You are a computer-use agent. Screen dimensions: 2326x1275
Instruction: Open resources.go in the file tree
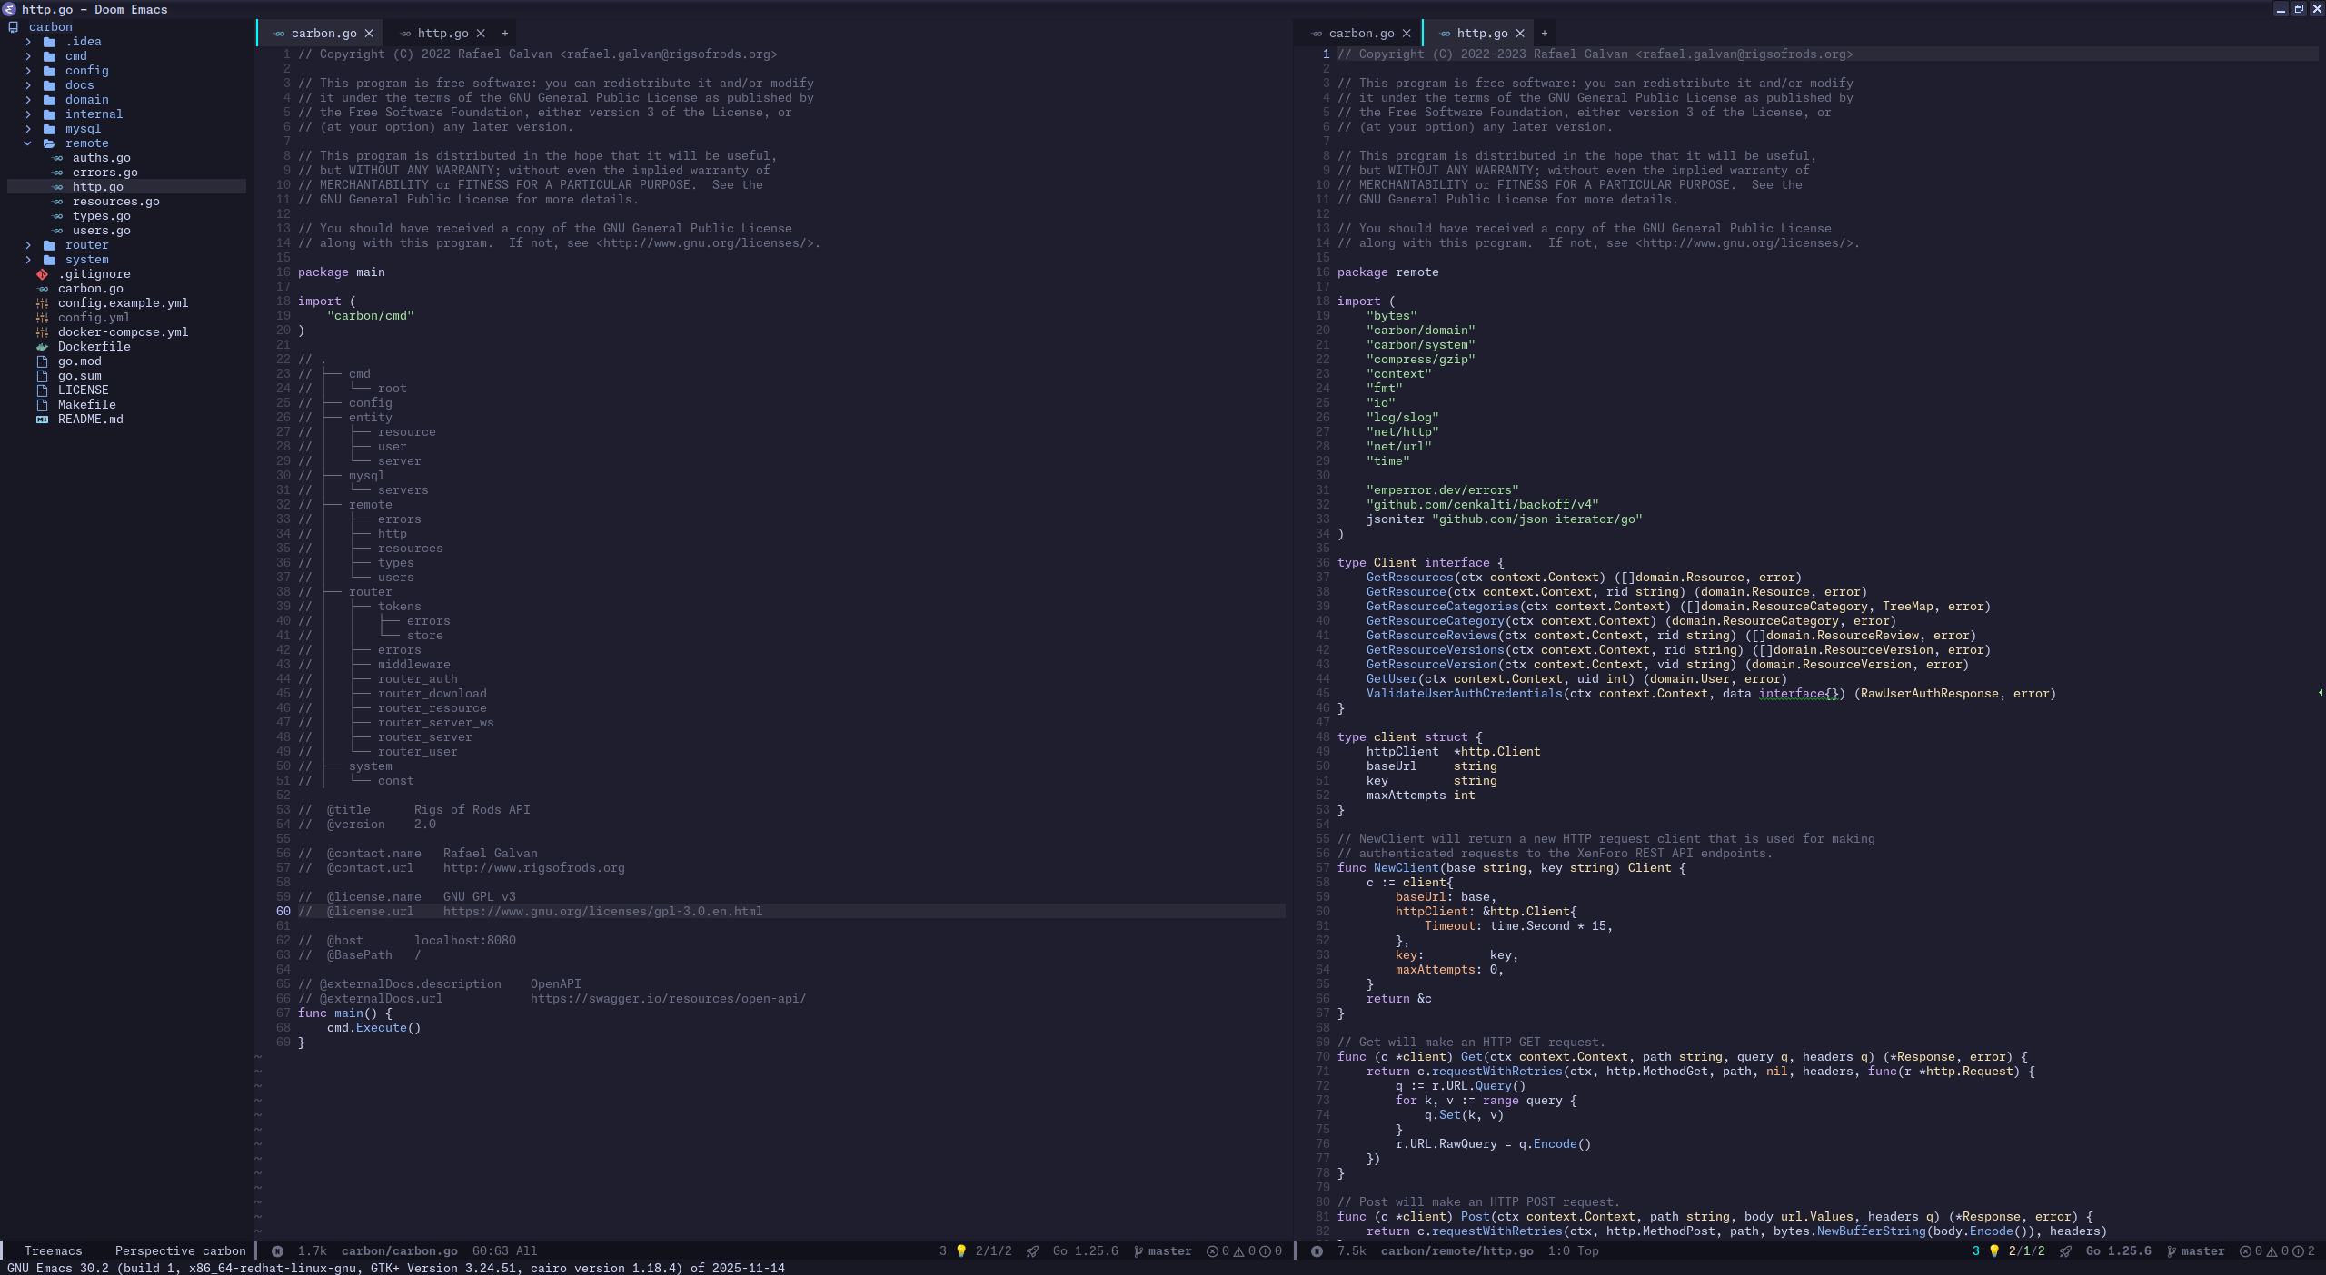pos(115,201)
